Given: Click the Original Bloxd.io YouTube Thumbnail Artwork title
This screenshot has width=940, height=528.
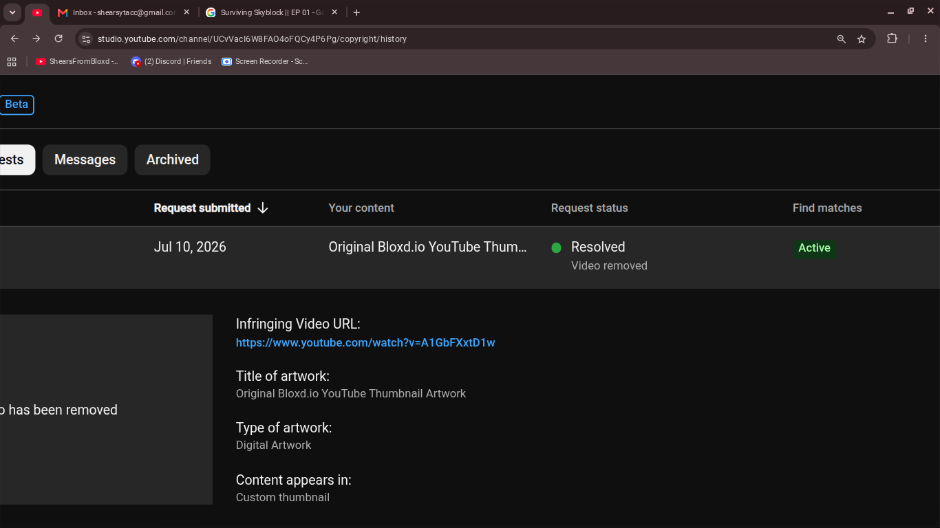Looking at the screenshot, I should (351, 393).
